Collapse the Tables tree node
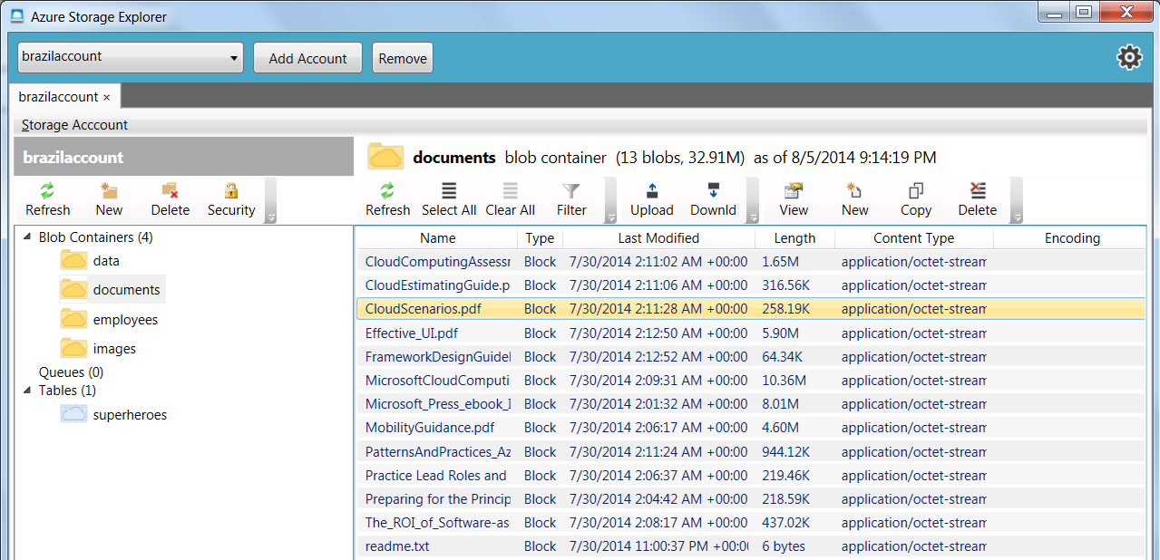This screenshot has height=560, width=1160. click(x=27, y=391)
